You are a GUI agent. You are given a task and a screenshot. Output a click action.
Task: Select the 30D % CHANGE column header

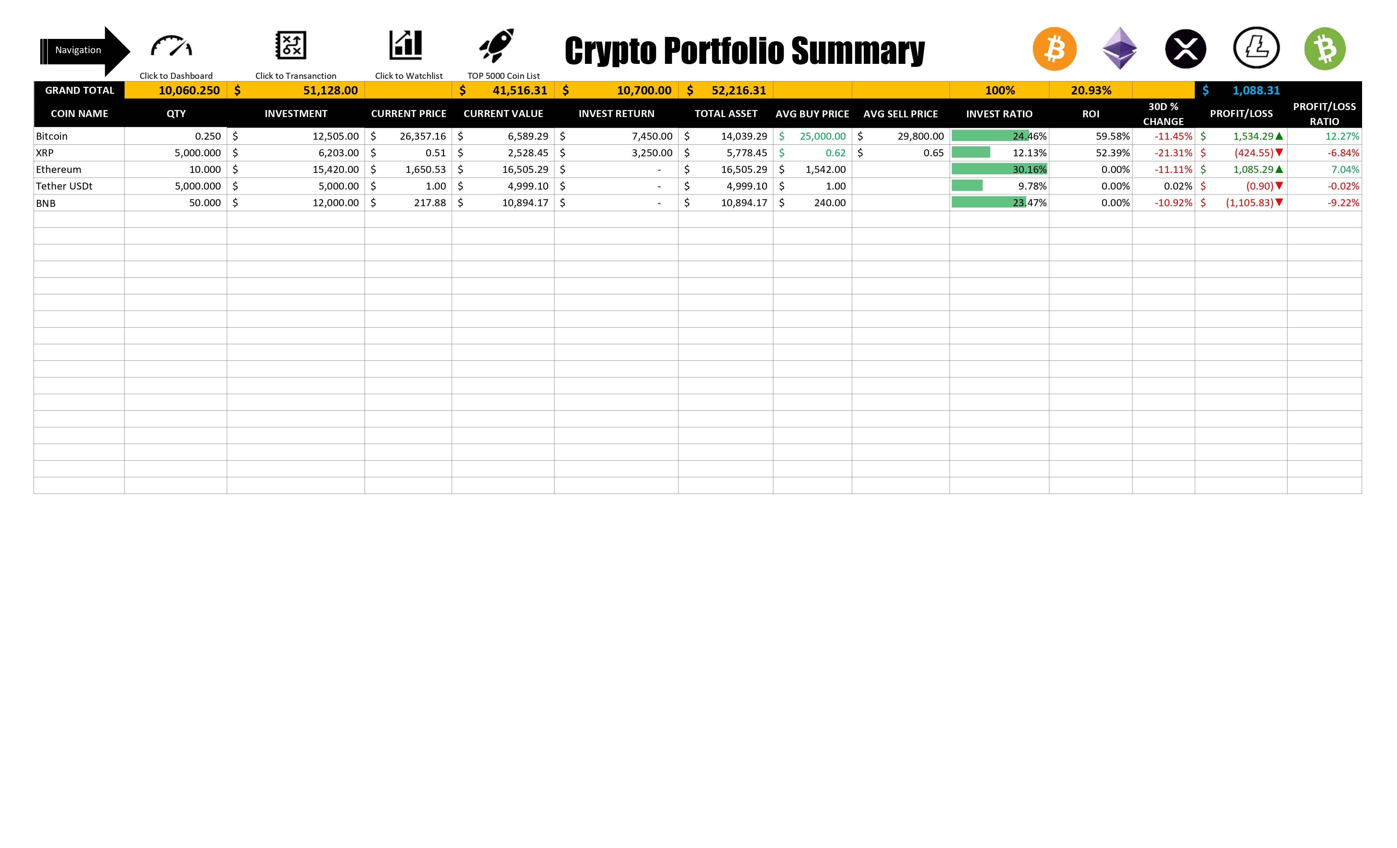1164,113
